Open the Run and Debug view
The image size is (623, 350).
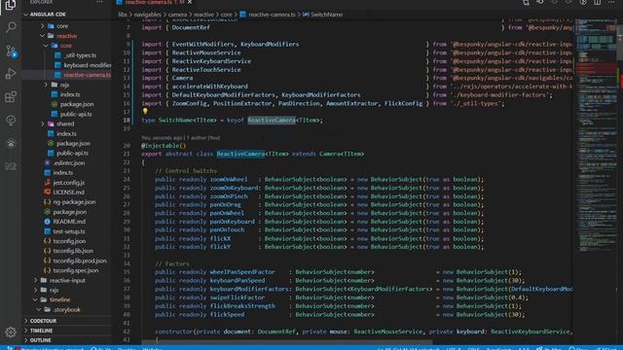coord(11,74)
